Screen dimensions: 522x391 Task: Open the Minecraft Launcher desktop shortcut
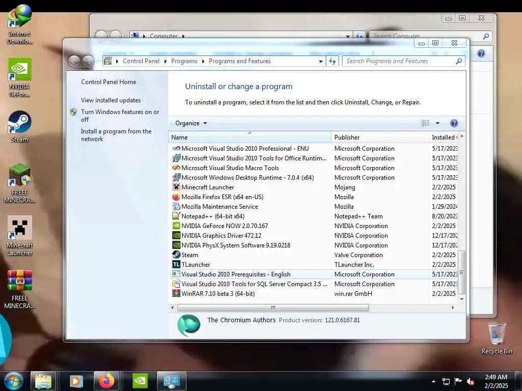[x=20, y=236]
